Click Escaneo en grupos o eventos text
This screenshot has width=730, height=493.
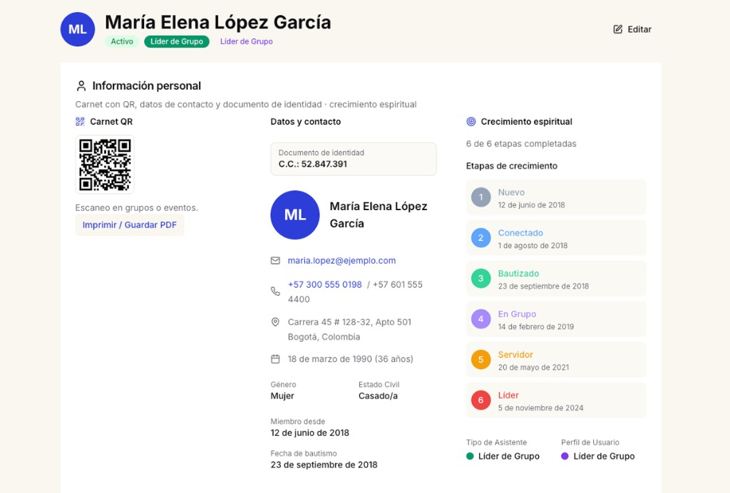[x=136, y=207]
